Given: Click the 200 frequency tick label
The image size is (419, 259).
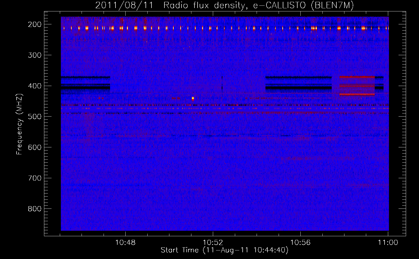Looking at the screenshot, I should tap(35, 24).
